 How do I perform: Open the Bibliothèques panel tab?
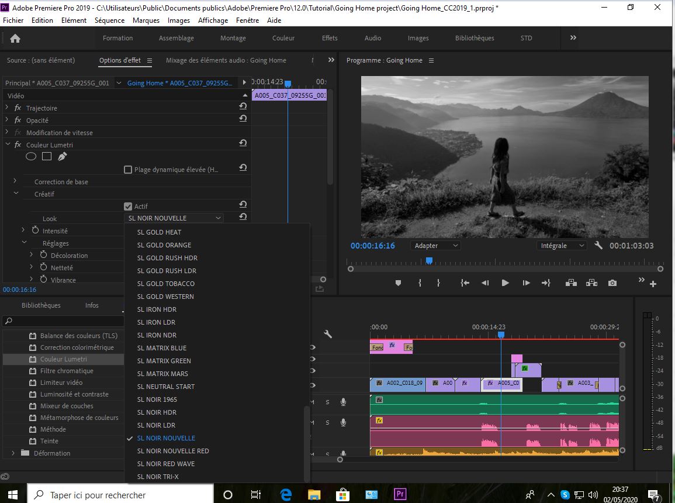coord(41,305)
